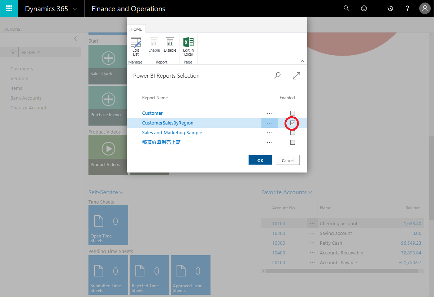Viewport: 434px width, 297px height.
Task: Click OK in the reports dialog
Action: pyautogui.click(x=260, y=160)
